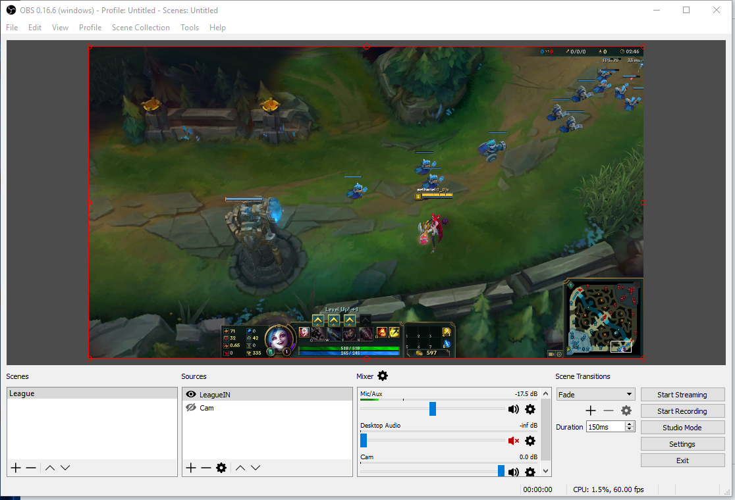This screenshot has width=735, height=500.
Task: Switch to Studio Mode
Action: point(682,428)
